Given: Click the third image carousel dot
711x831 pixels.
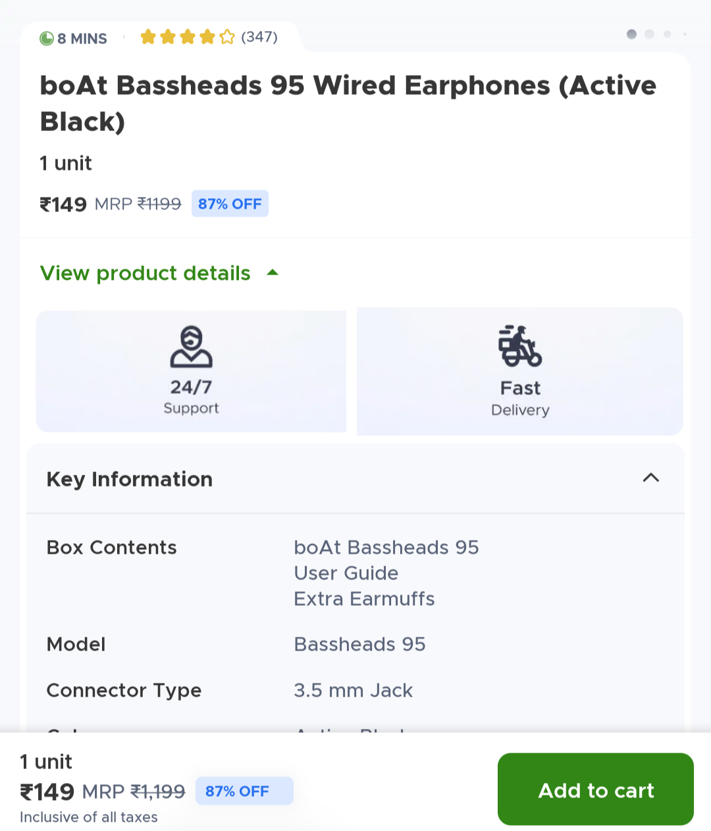Looking at the screenshot, I should coord(667,34).
